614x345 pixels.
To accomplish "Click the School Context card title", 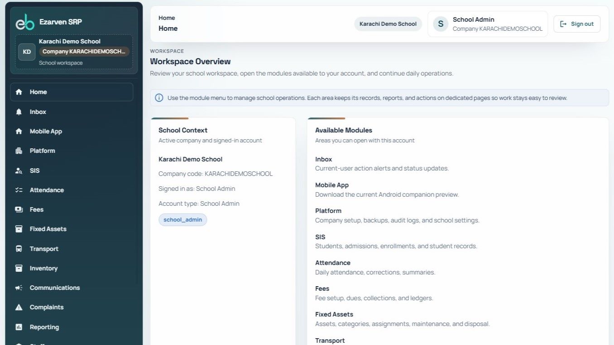I will pos(183,130).
